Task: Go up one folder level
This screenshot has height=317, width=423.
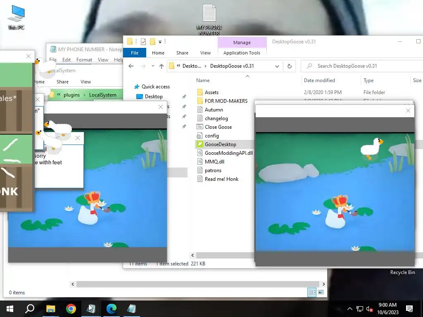Action: [162, 66]
